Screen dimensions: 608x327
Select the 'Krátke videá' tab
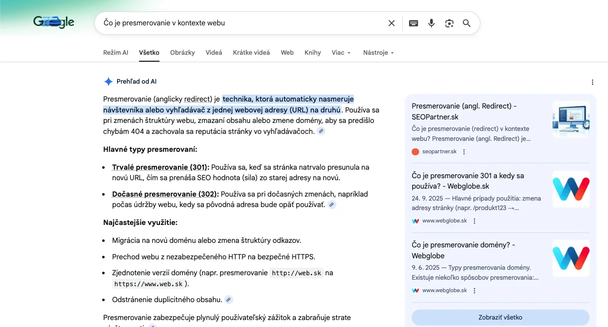click(251, 53)
